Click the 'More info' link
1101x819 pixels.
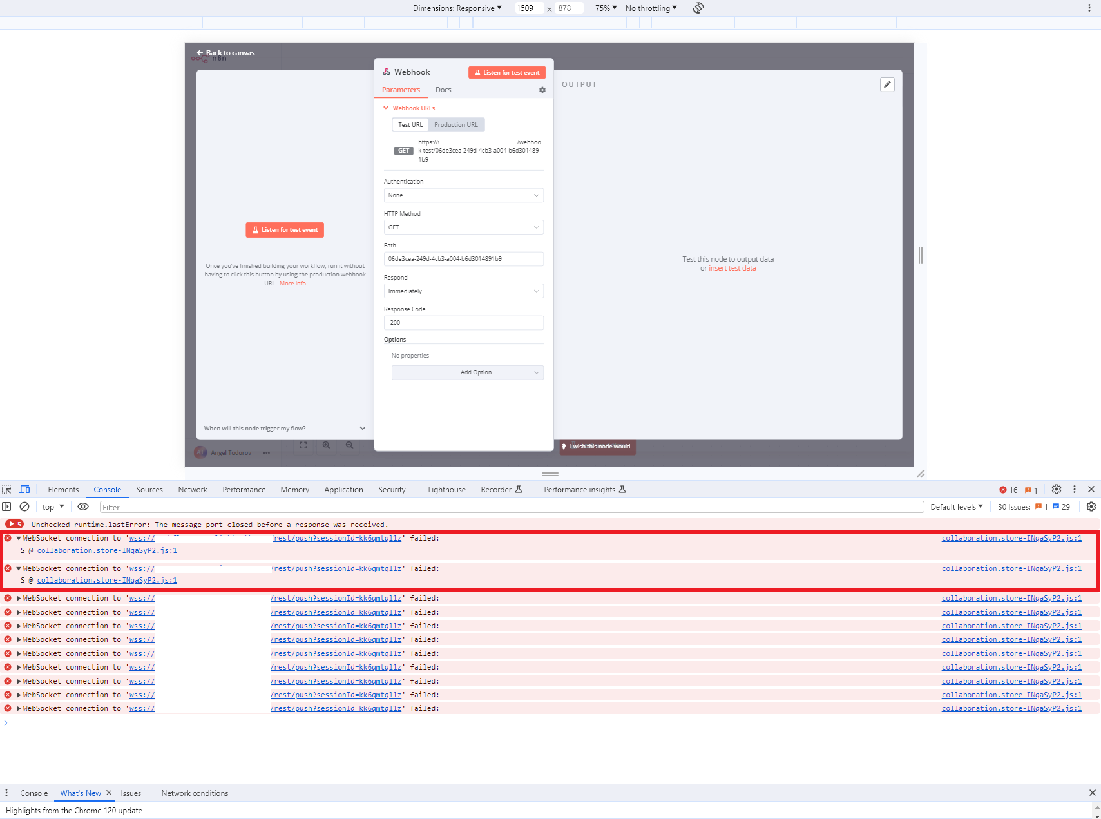point(292,284)
